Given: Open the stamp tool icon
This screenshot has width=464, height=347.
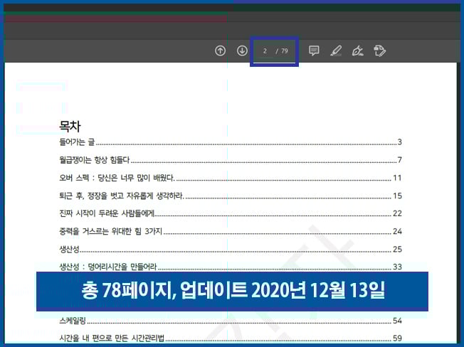Looking at the screenshot, I should point(379,50).
